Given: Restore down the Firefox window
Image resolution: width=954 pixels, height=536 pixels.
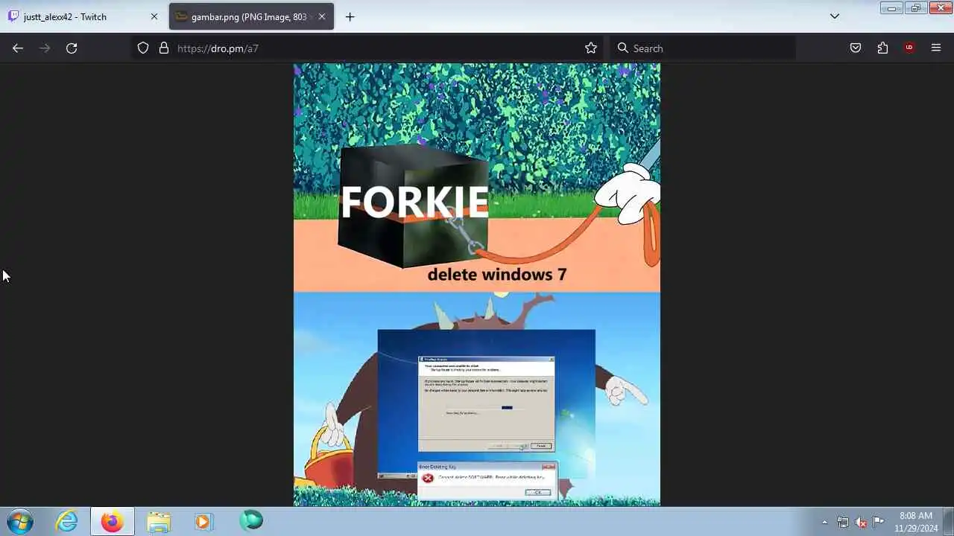Looking at the screenshot, I should pos(915,8).
